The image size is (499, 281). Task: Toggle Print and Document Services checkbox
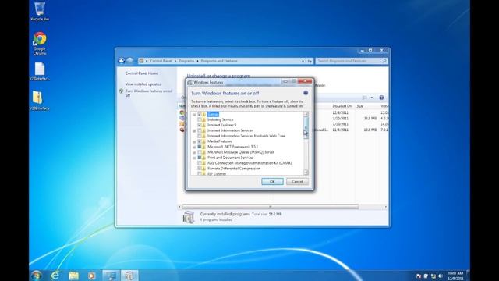[200, 158]
